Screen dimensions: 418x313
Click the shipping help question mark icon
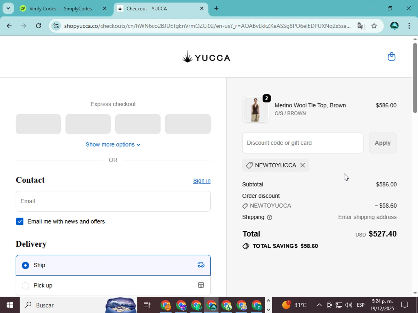coord(269,217)
